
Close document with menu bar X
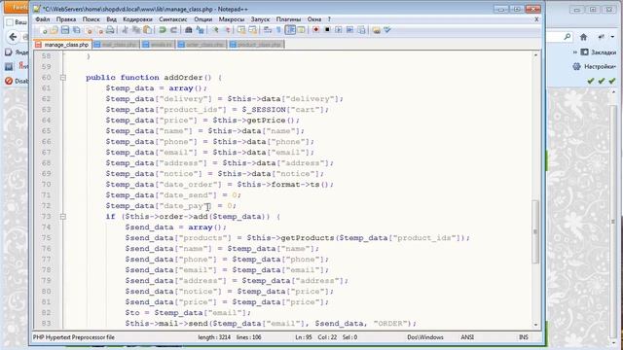coord(536,19)
